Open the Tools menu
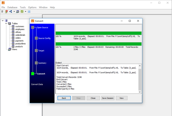 point(23,7)
